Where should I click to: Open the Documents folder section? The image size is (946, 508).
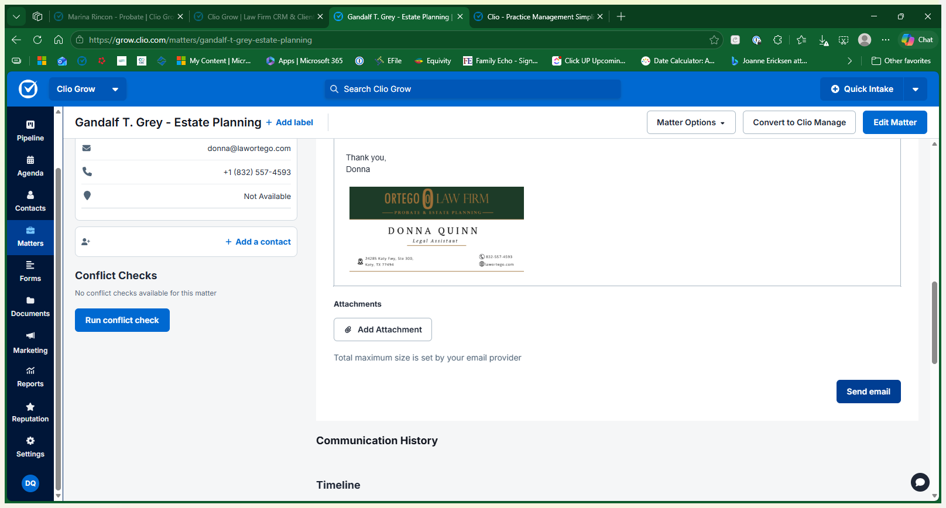tap(30, 307)
